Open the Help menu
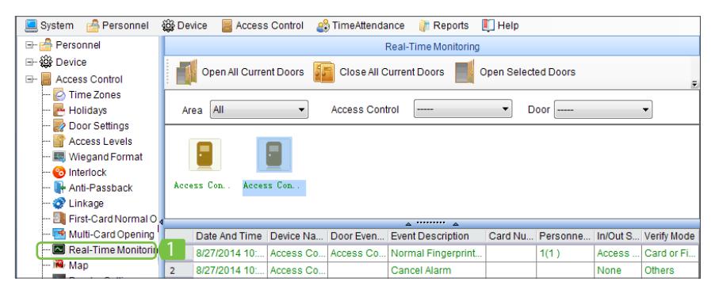The width and height of the screenshot is (715, 293). [500, 26]
